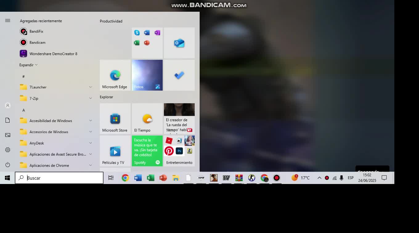Open the notification center icon
This screenshot has height=233, width=419.
tap(384, 178)
